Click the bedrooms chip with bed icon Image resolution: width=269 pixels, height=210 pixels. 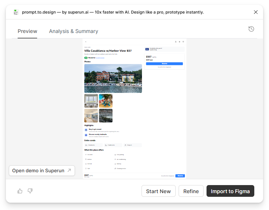93,145
